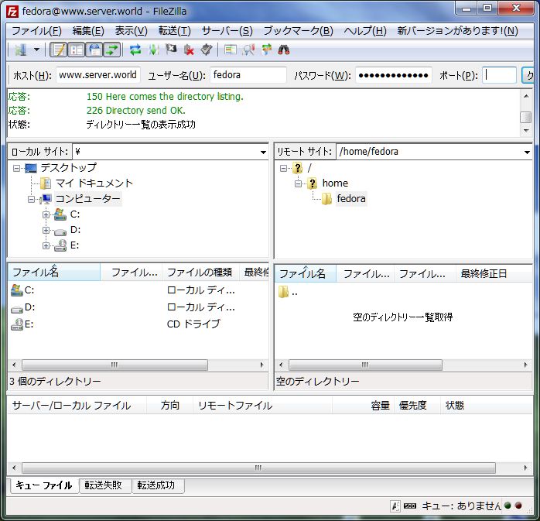Click the password input field
The width and height of the screenshot is (540, 521).
pyautogui.click(x=394, y=75)
